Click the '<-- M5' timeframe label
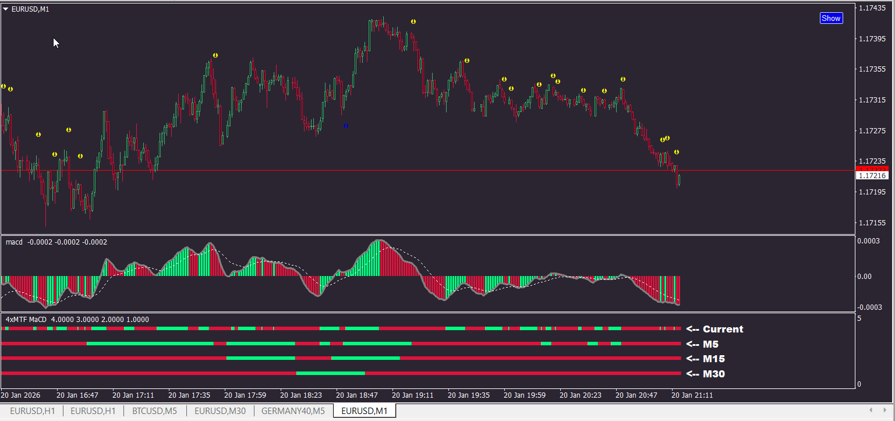Screen dimensions: 895x421 (702, 344)
